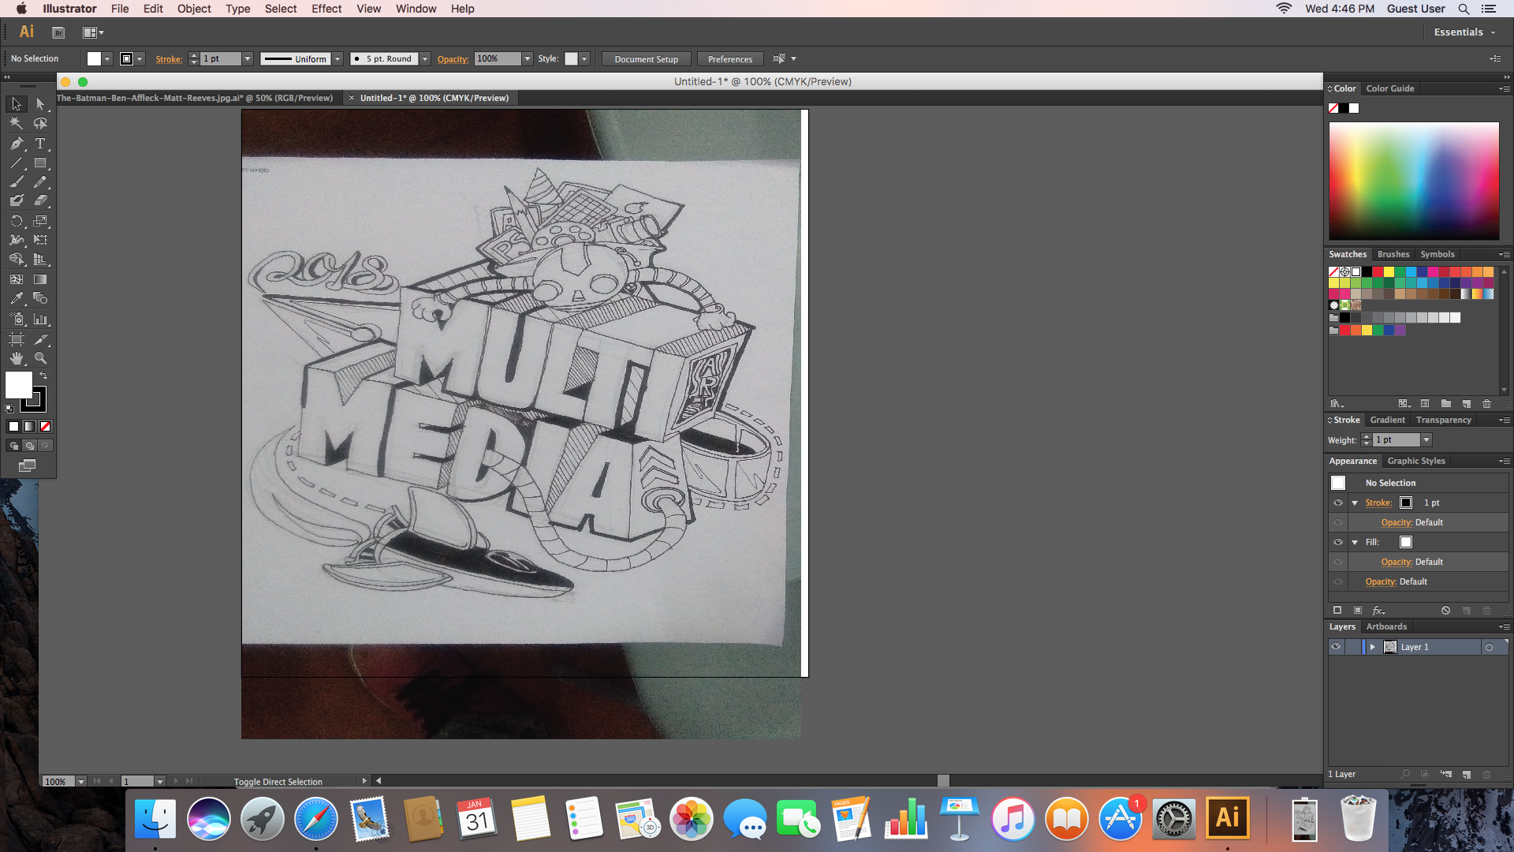Open the Effect menu

click(x=326, y=9)
